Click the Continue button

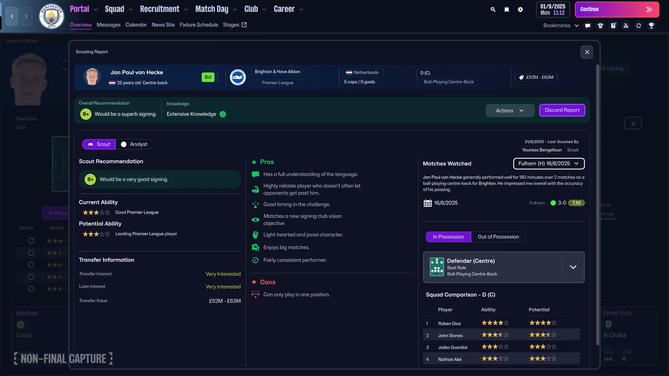[616, 9]
